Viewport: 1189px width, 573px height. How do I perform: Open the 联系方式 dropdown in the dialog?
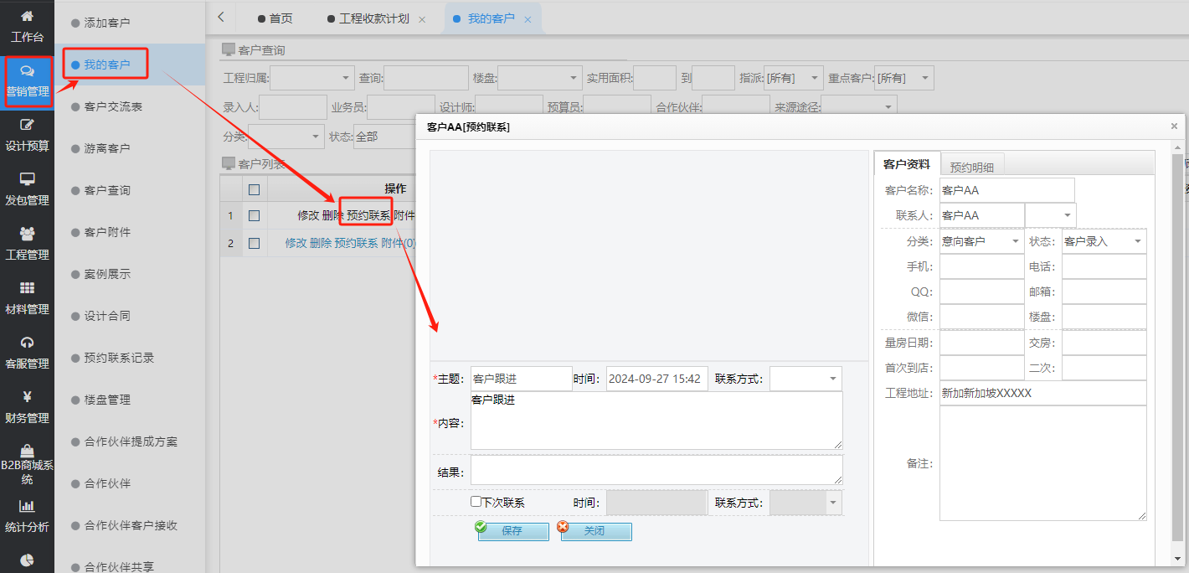coord(805,378)
